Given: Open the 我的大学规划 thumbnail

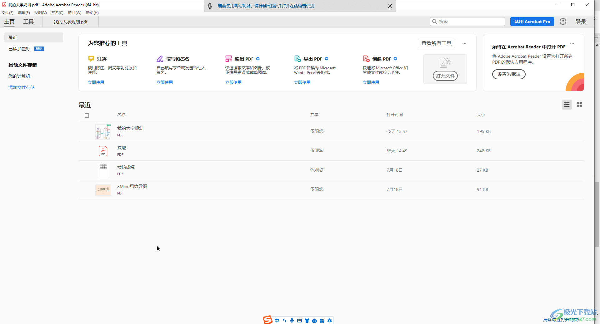Looking at the screenshot, I should click(x=103, y=132).
